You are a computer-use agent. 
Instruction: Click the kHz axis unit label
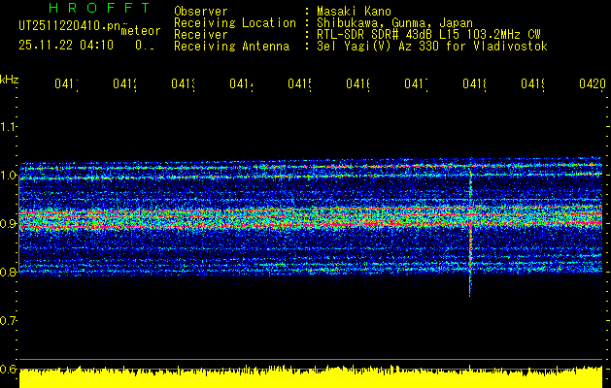[9, 79]
